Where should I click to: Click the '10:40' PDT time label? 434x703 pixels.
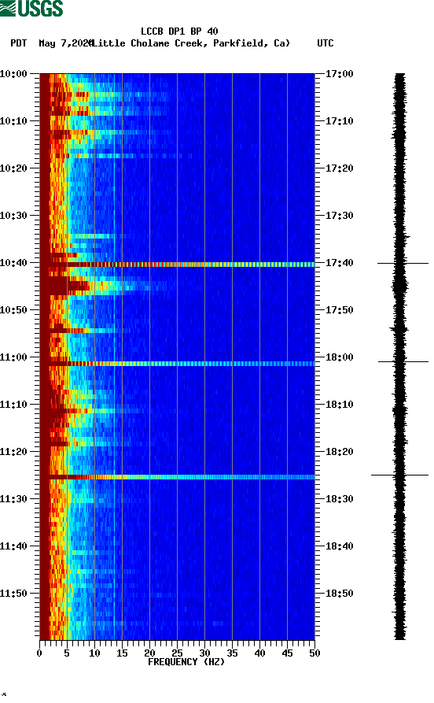tap(13, 263)
